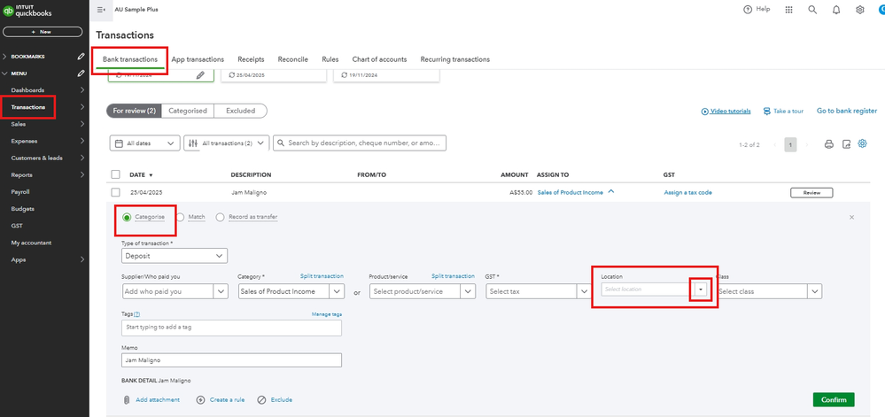
Task: Go to the previous page arrow
Action: coord(775,145)
